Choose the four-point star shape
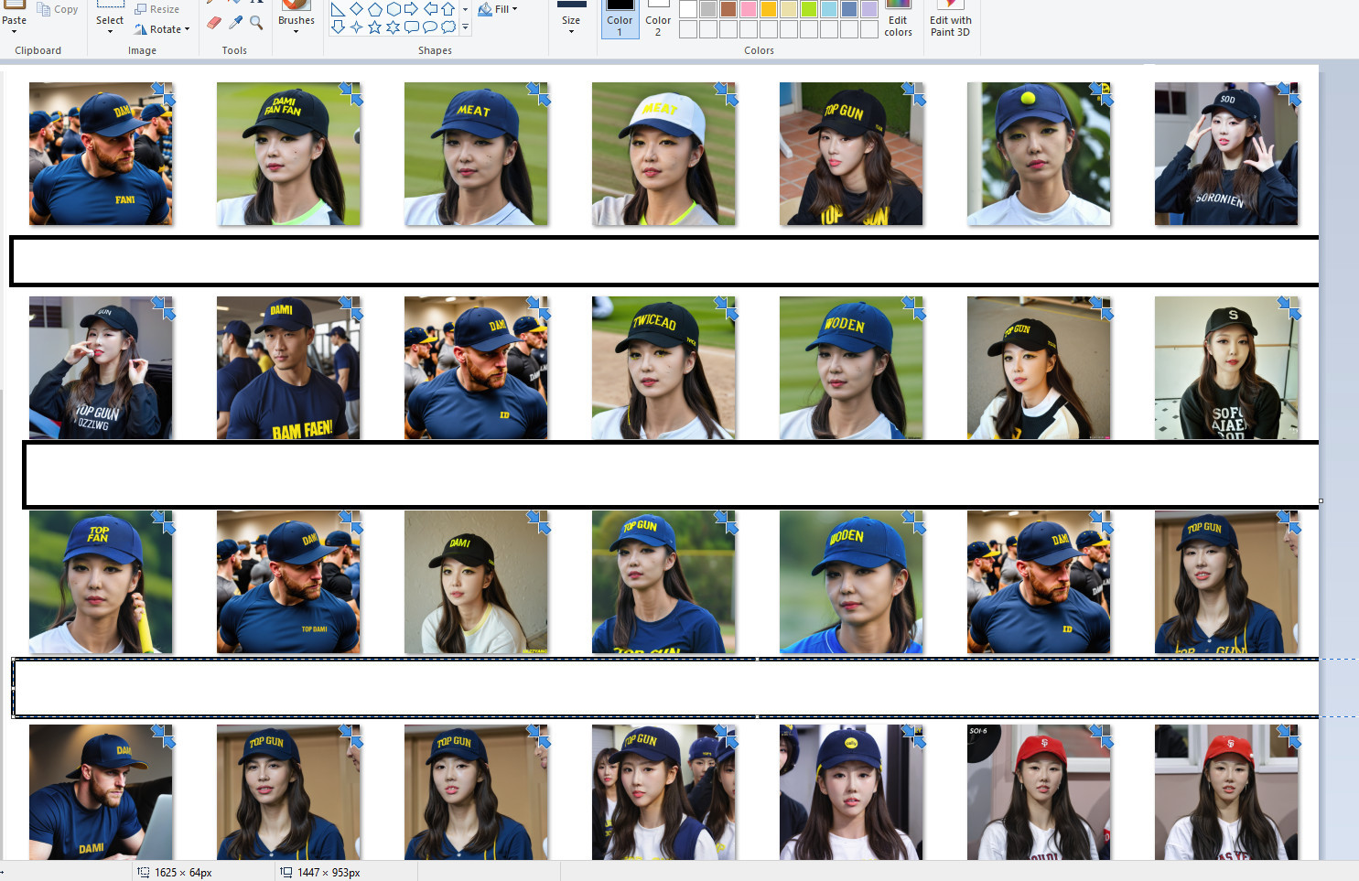 (x=356, y=27)
